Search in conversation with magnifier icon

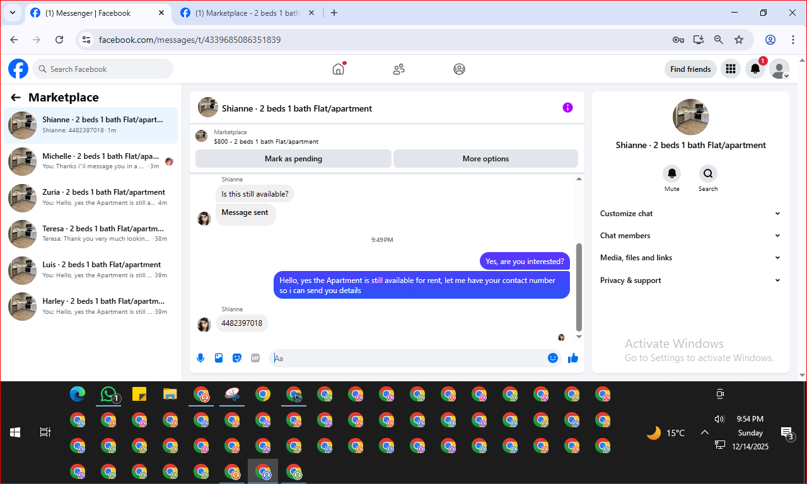coord(708,173)
